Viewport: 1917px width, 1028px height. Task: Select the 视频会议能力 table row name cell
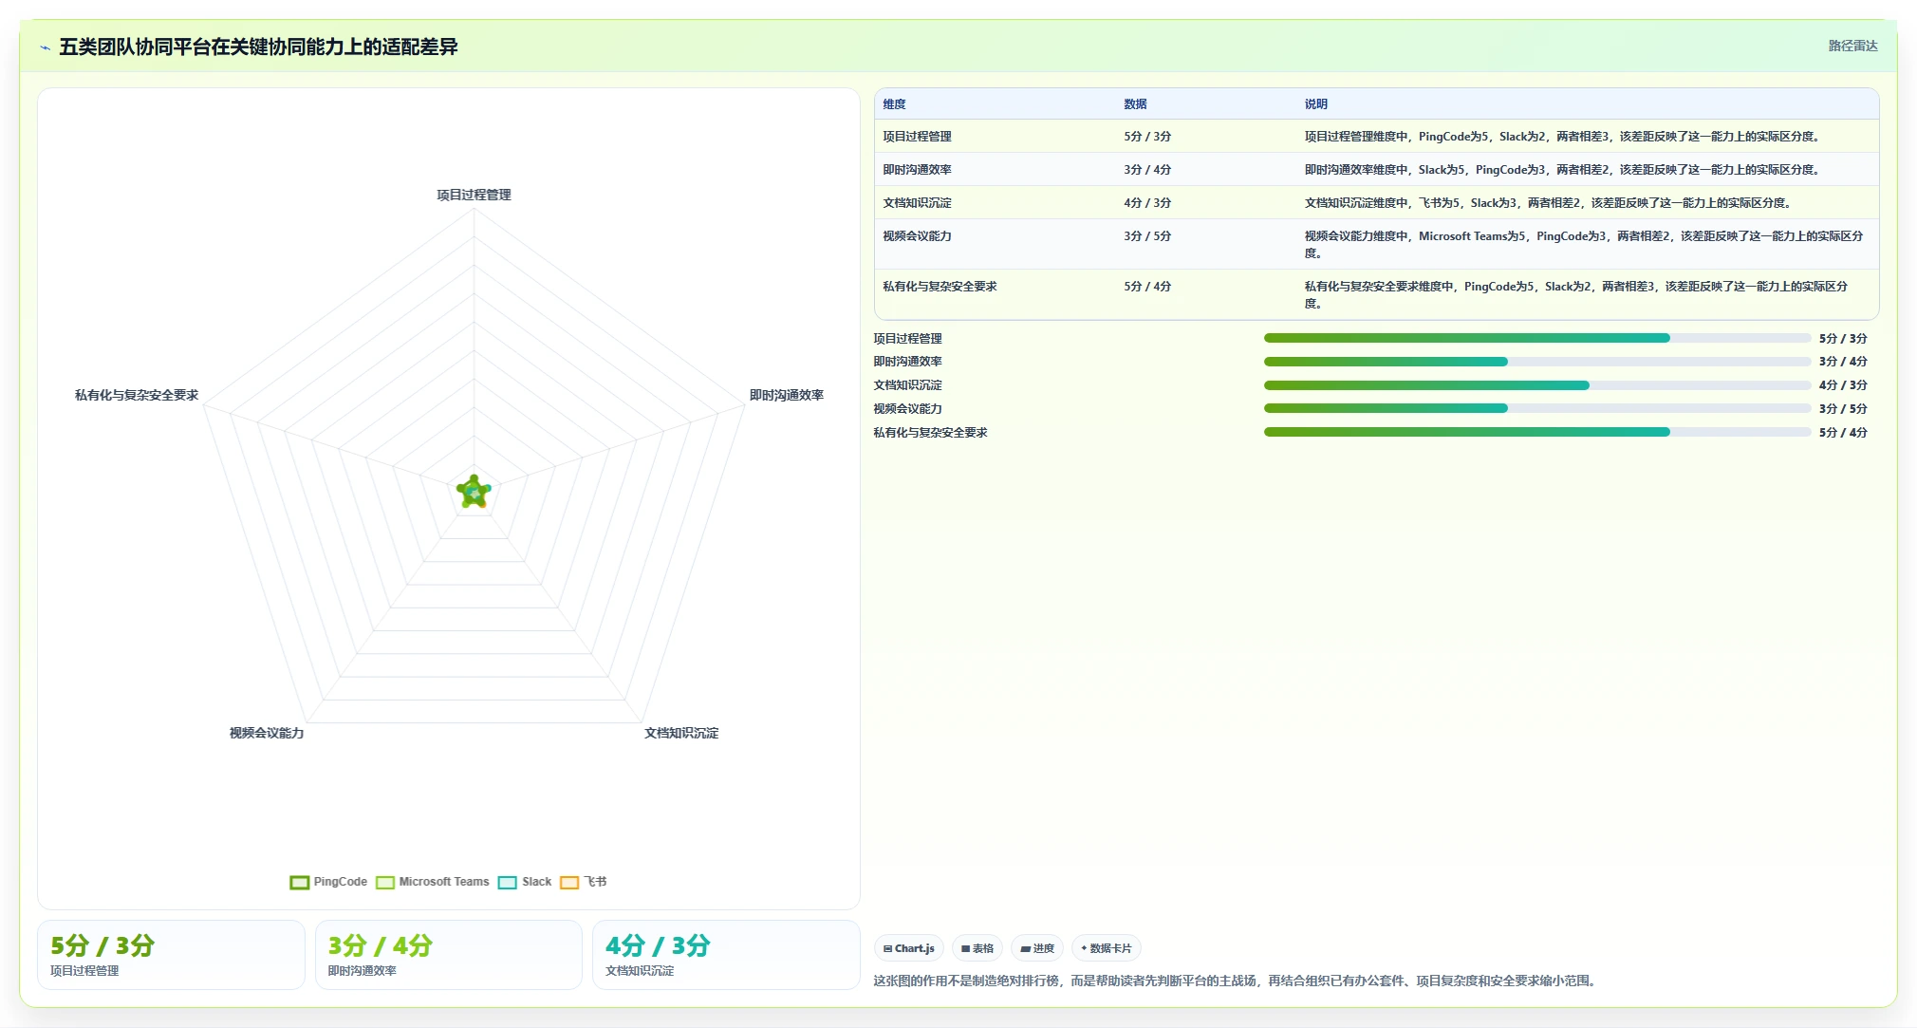(x=917, y=236)
